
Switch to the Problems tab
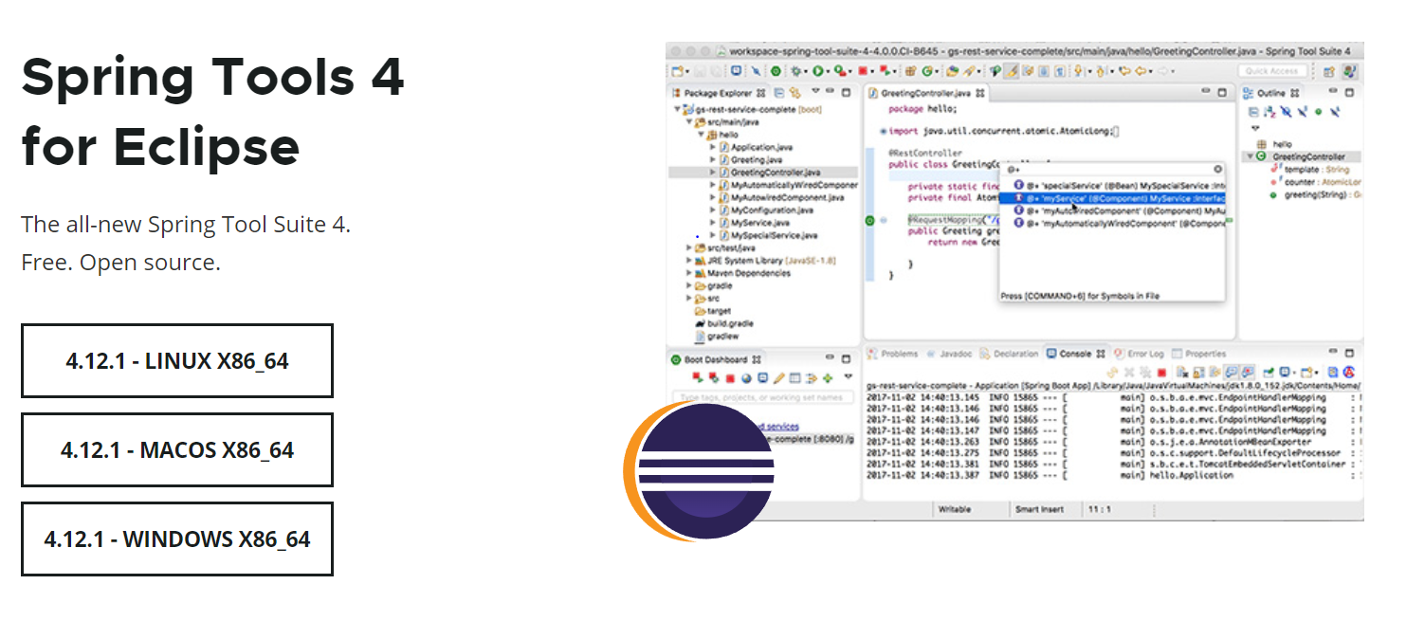click(893, 354)
